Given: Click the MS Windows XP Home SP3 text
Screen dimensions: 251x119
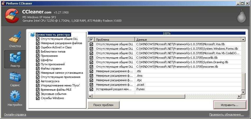Looking at the screenshot, I should click(x=39, y=17).
